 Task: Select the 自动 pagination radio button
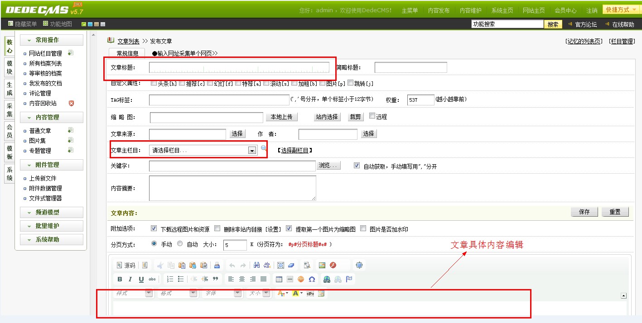pyautogui.click(x=180, y=244)
